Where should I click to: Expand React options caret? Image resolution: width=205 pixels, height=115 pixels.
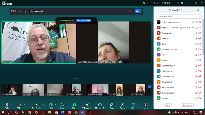(x=66, y=105)
